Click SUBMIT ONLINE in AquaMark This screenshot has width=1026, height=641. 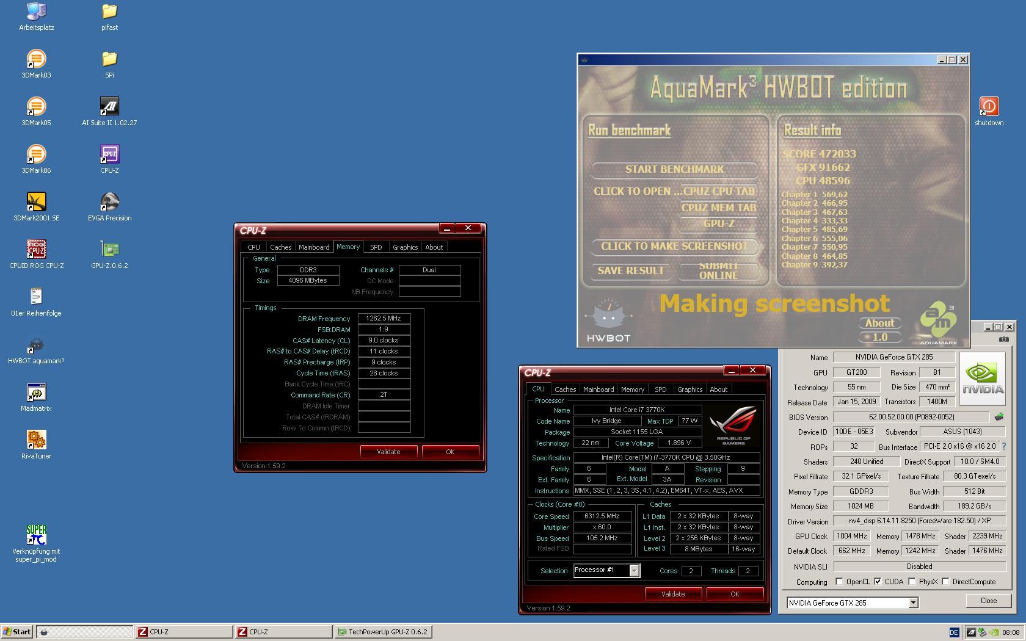(x=719, y=270)
